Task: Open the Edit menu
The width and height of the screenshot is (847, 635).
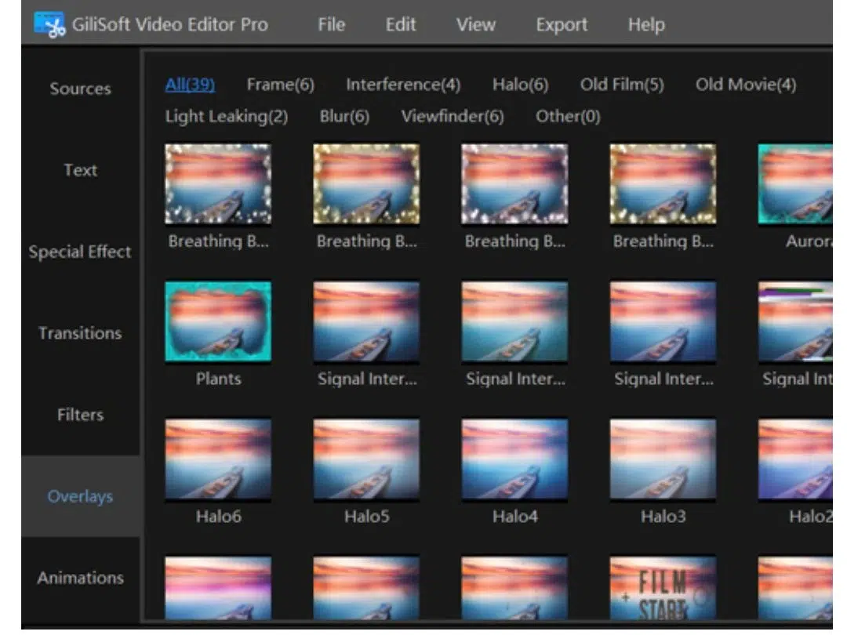Action: (400, 25)
